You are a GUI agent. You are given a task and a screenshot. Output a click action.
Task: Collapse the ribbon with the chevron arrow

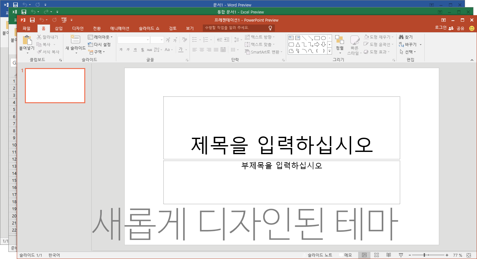[472, 60]
